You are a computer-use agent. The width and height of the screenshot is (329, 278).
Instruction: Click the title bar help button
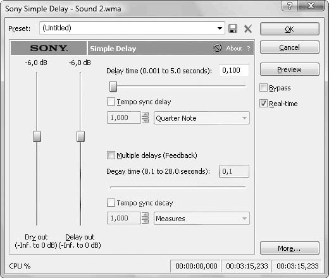point(290,6)
